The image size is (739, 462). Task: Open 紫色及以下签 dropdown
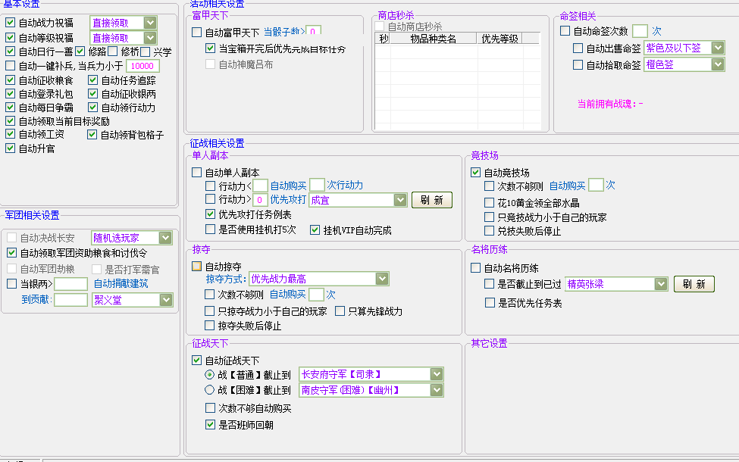(718, 48)
